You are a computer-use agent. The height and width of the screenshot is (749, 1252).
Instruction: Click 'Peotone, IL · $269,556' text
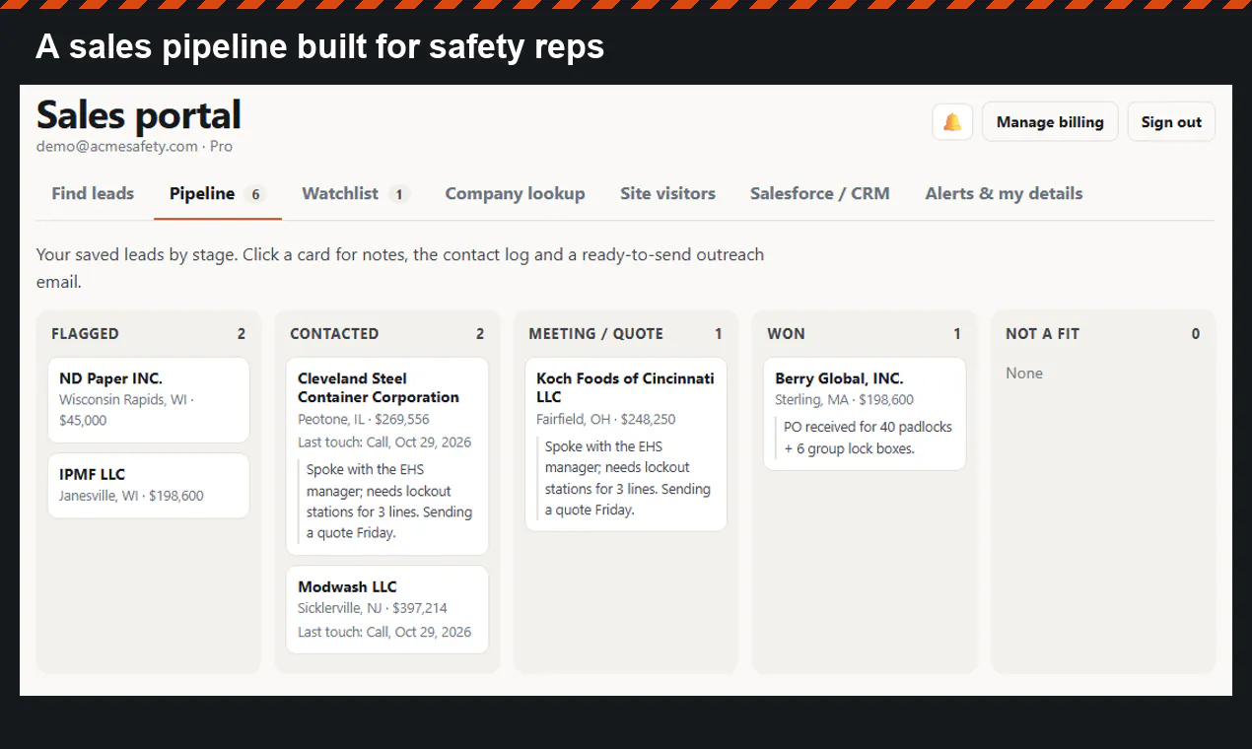pyautogui.click(x=364, y=419)
